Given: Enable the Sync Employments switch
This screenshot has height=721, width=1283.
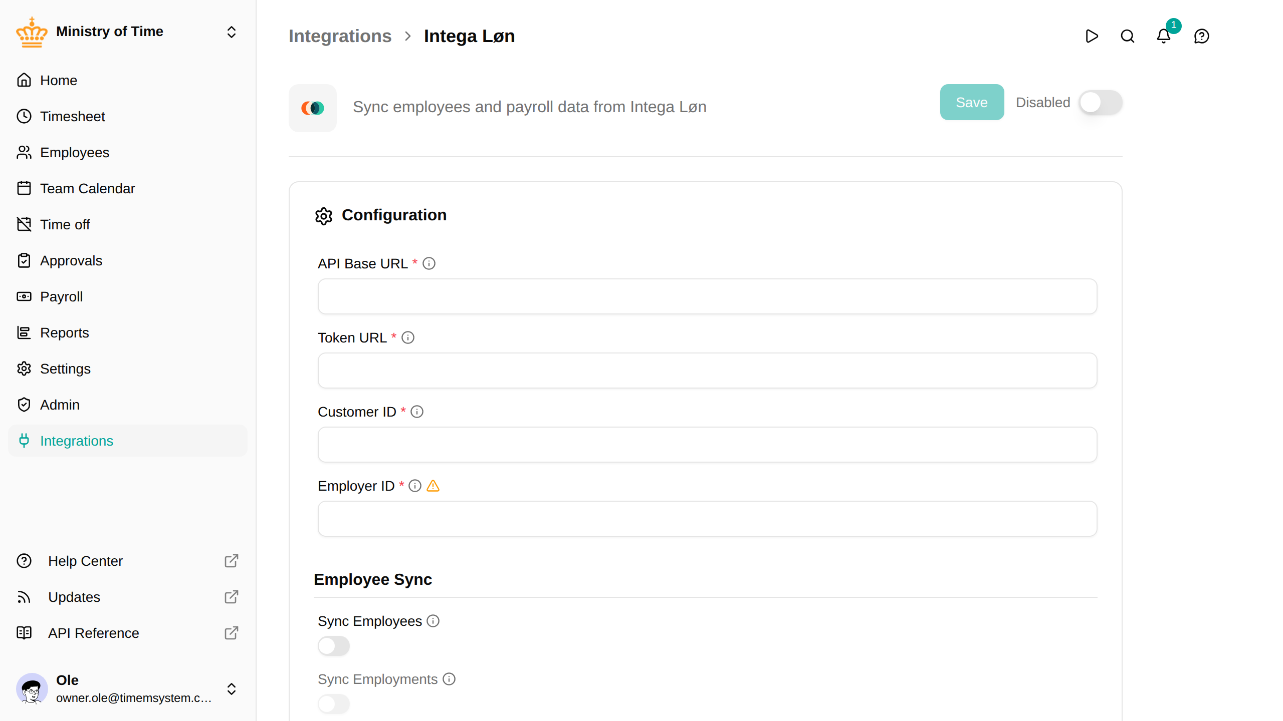Looking at the screenshot, I should click(334, 704).
